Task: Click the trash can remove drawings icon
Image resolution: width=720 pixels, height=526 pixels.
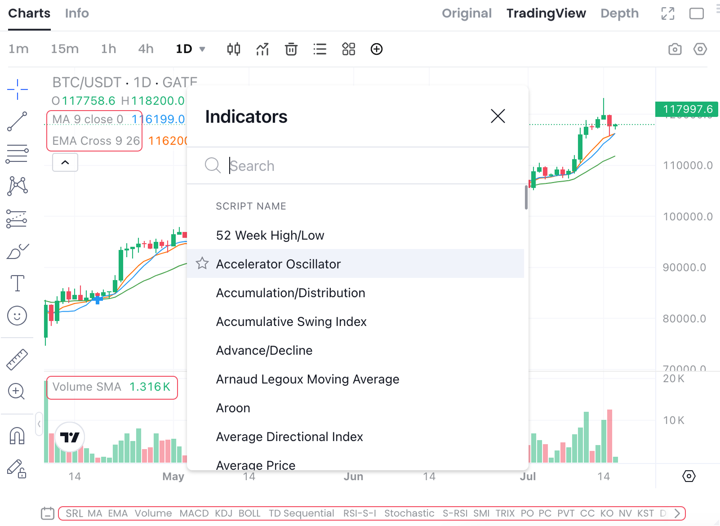Action: point(291,49)
